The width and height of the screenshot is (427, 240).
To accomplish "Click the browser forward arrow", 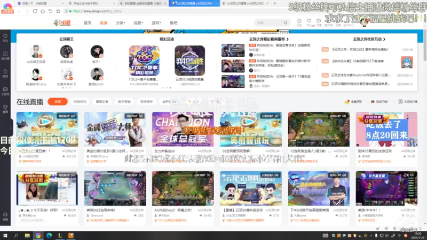I will coord(27,11).
